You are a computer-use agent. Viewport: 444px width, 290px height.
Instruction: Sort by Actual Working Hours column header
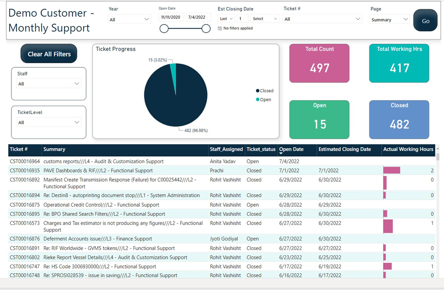(408, 149)
